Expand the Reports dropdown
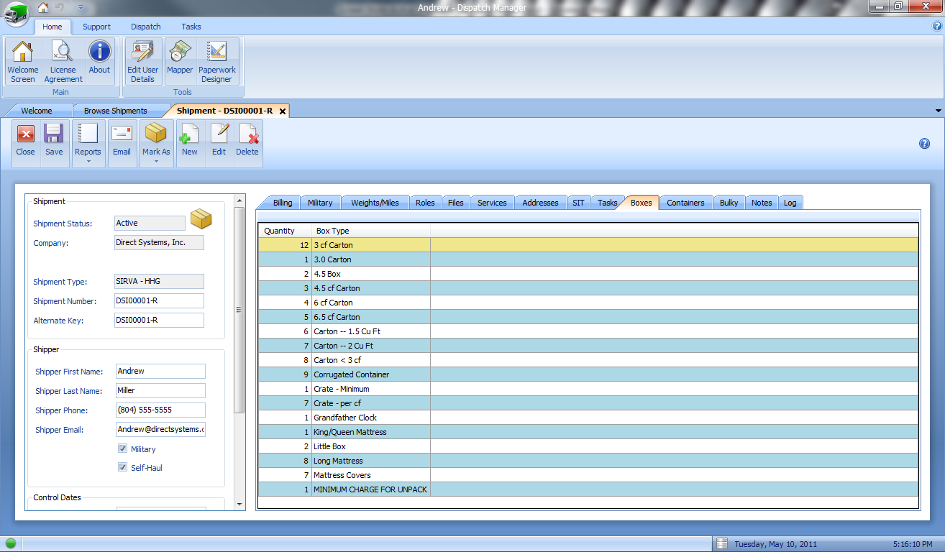The image size is (945, 552). (88, 162)
